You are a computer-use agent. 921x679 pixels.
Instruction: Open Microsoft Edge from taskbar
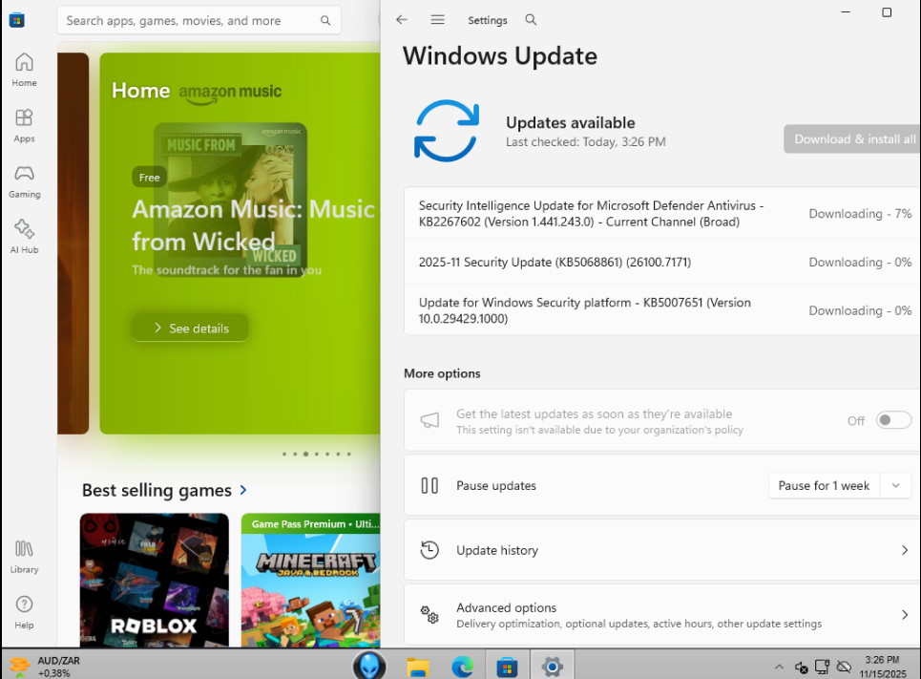tap(462, 667)
